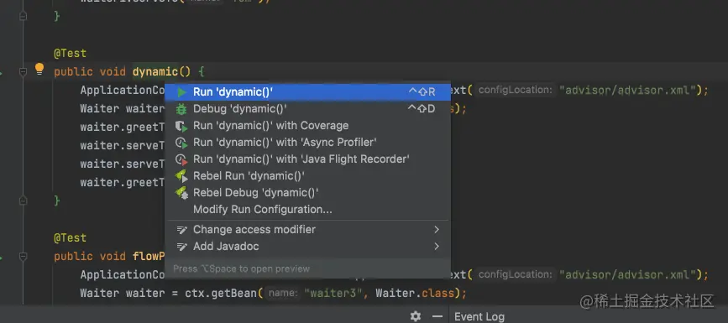This screenshot has height=323, width=728.
Task: Click the yellow lightbulb intention icon
Action: pyautogui.click(x=39, y=70)
